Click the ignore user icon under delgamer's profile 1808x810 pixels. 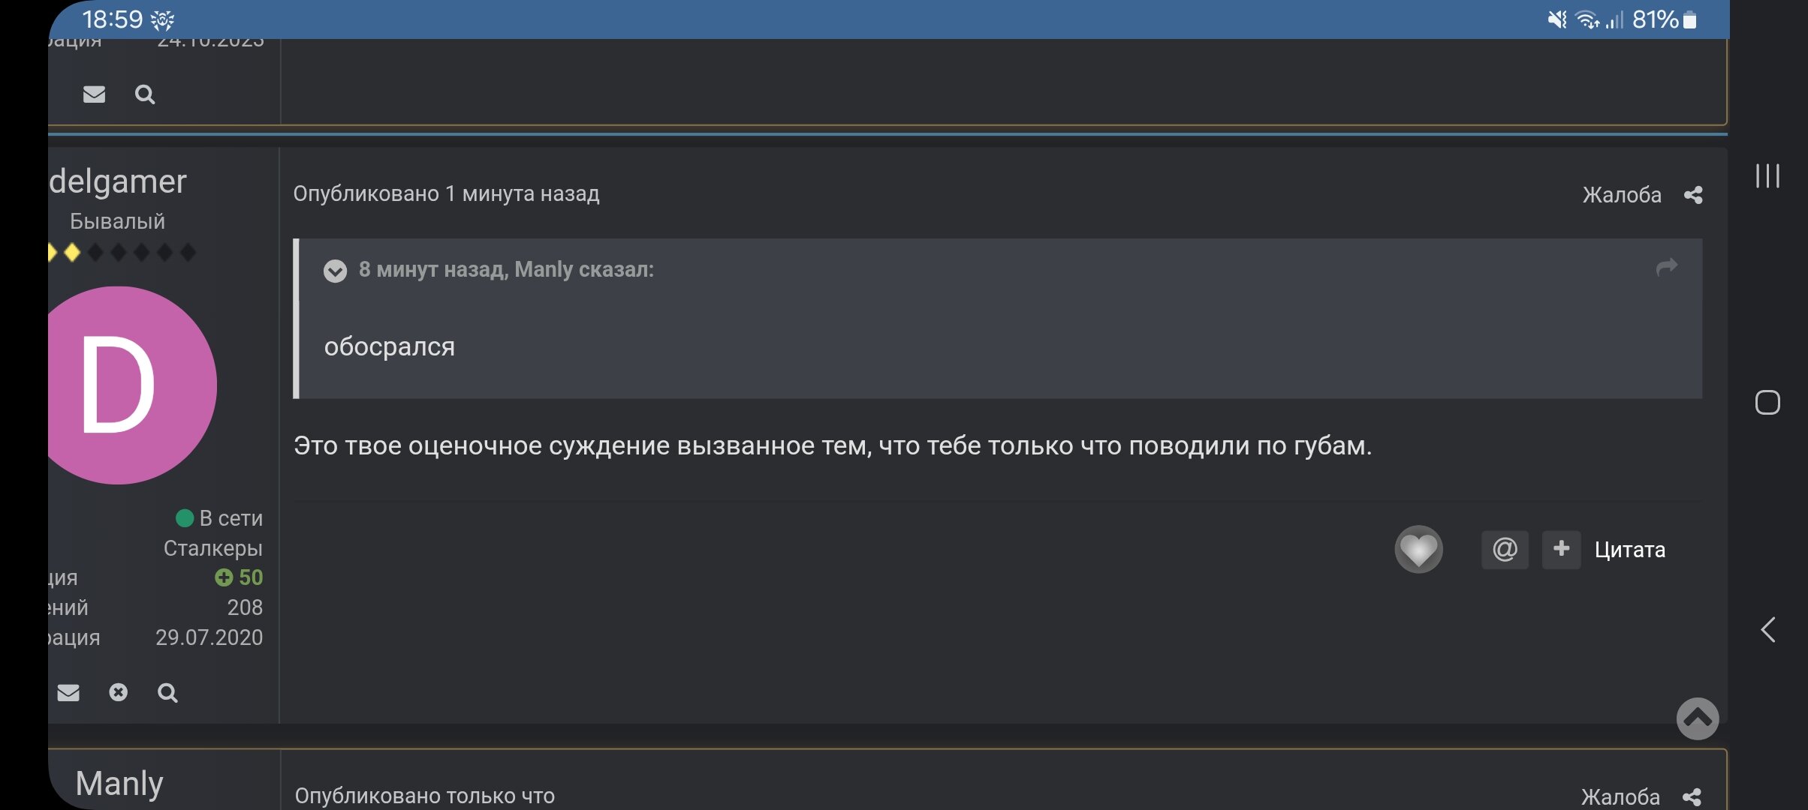point(118,692)
